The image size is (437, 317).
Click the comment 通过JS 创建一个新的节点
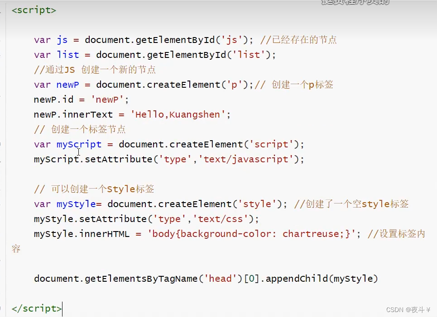[95, 70]
